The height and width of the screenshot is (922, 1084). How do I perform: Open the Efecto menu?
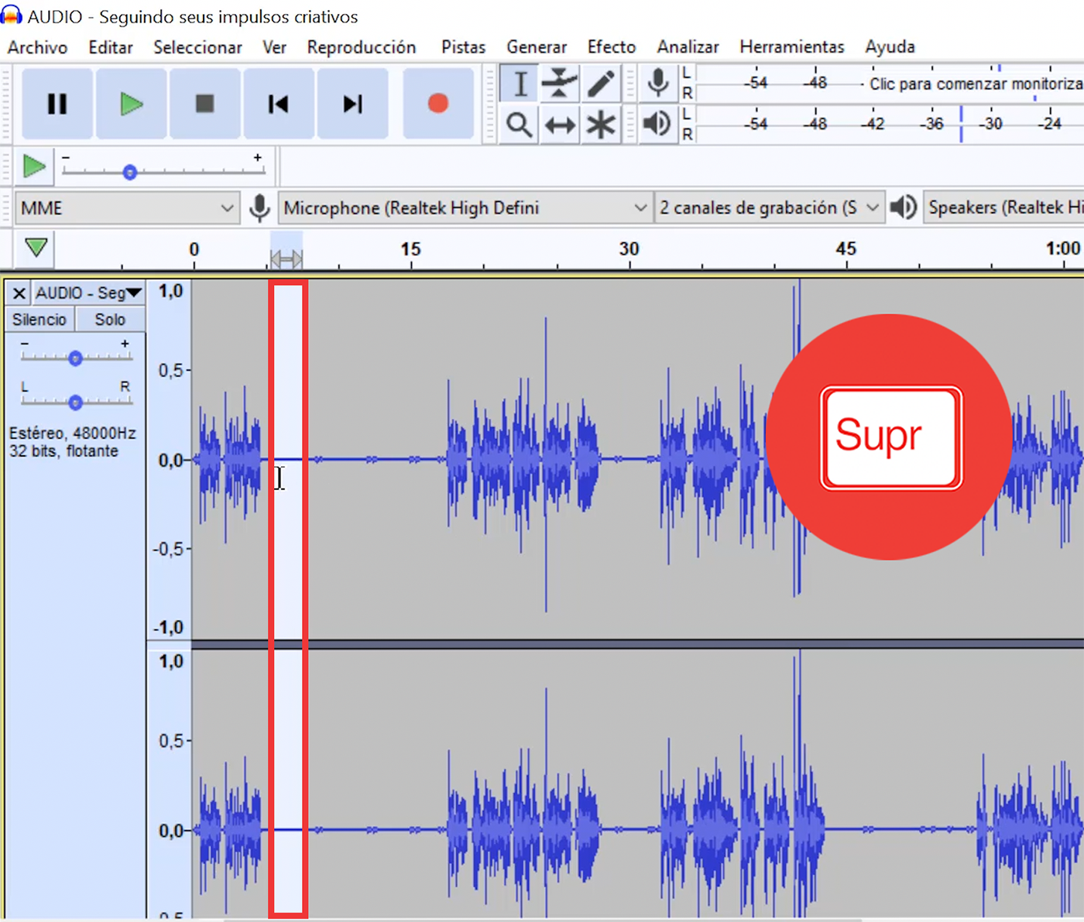click(612, 47)
